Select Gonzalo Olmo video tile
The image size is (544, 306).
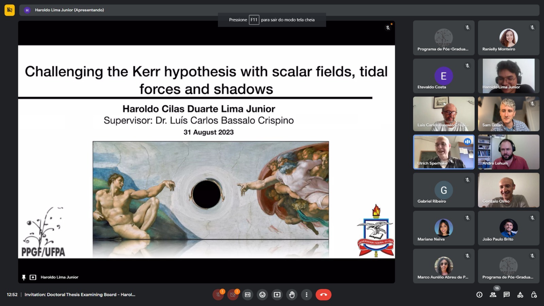coord(509,190)
